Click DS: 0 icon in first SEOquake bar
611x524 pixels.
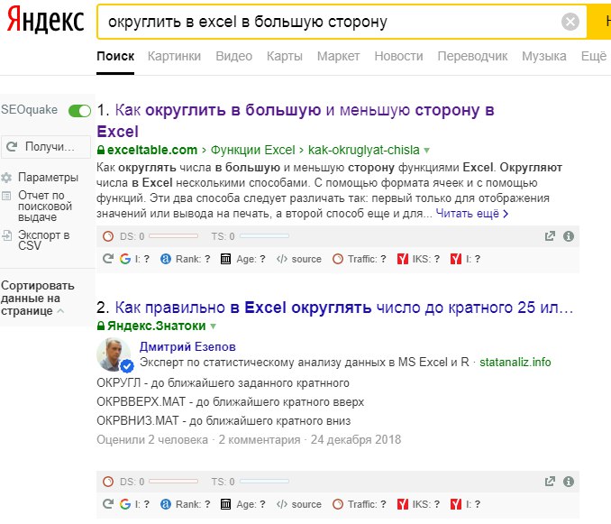(x=108, y=236)
